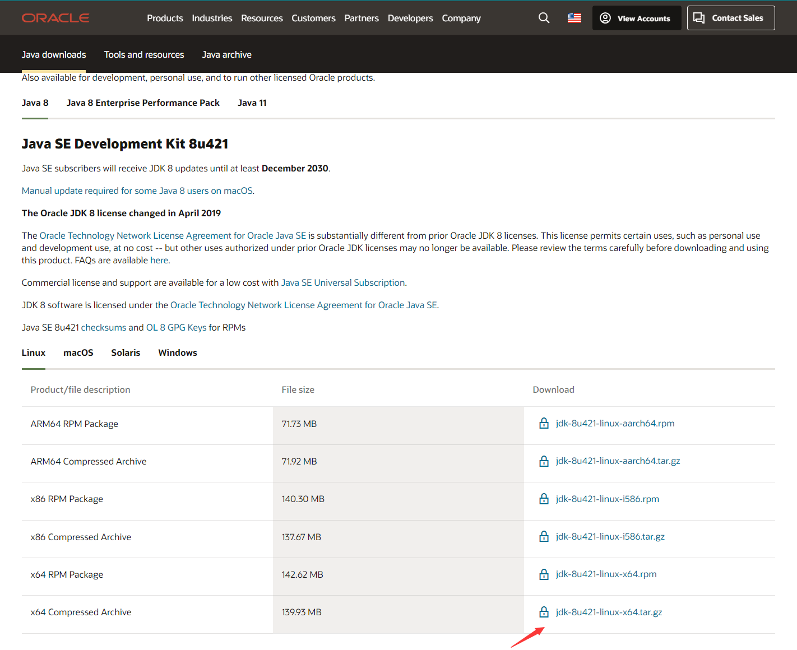Click lock icon beside jdk-8u421-linux-aarch64.rpm
797x650 pixels.
[x=544, y=424]
